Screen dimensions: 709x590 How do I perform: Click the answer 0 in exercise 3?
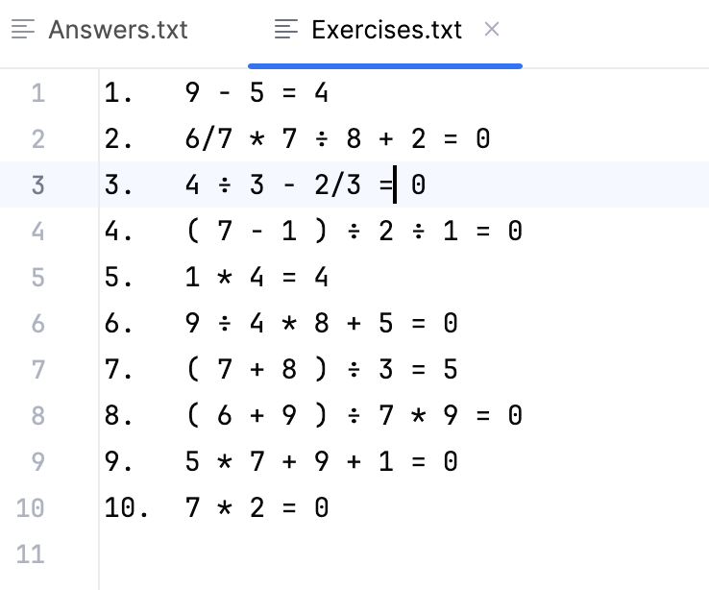click(418, 185)
